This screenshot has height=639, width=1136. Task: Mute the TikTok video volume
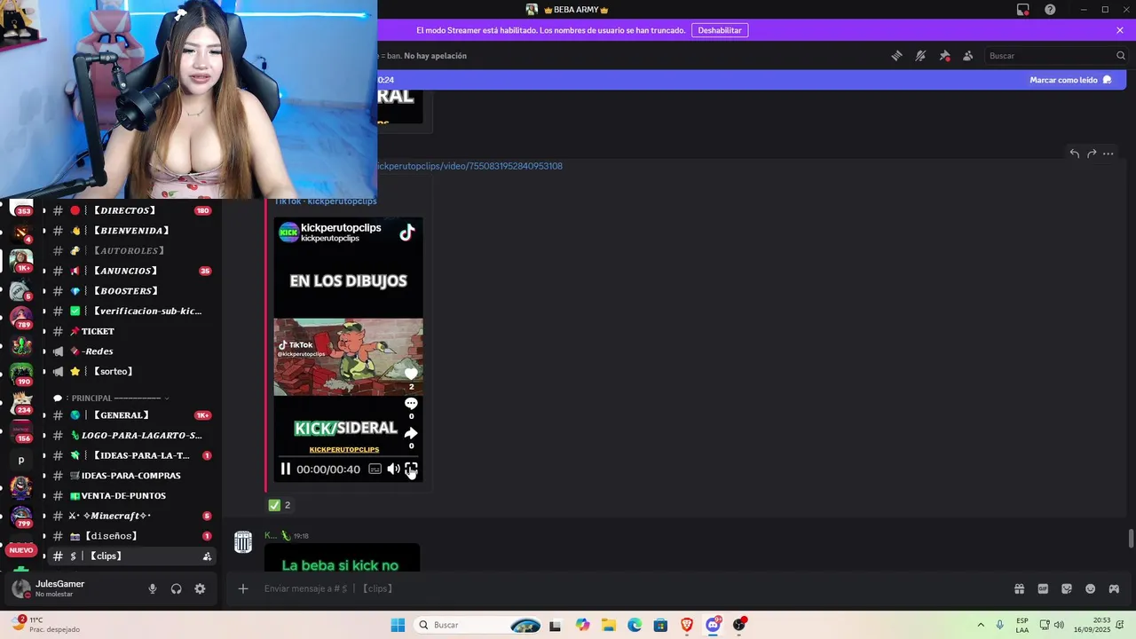pos(393,469)
